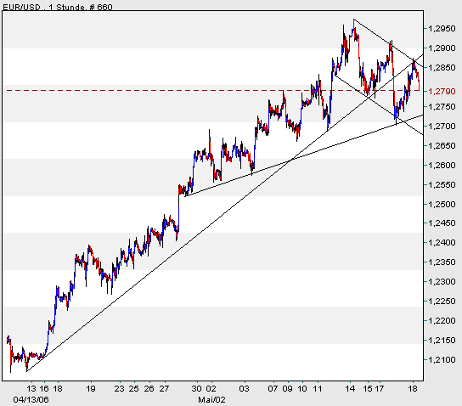The image size is (462, 406).
Task: Select the 1,2850 price axis label
Action: pos(442,67)
